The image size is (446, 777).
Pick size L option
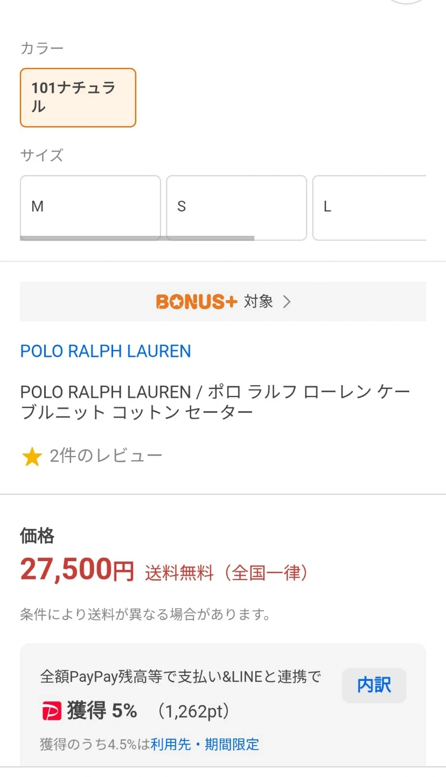(x=370, y=207)
